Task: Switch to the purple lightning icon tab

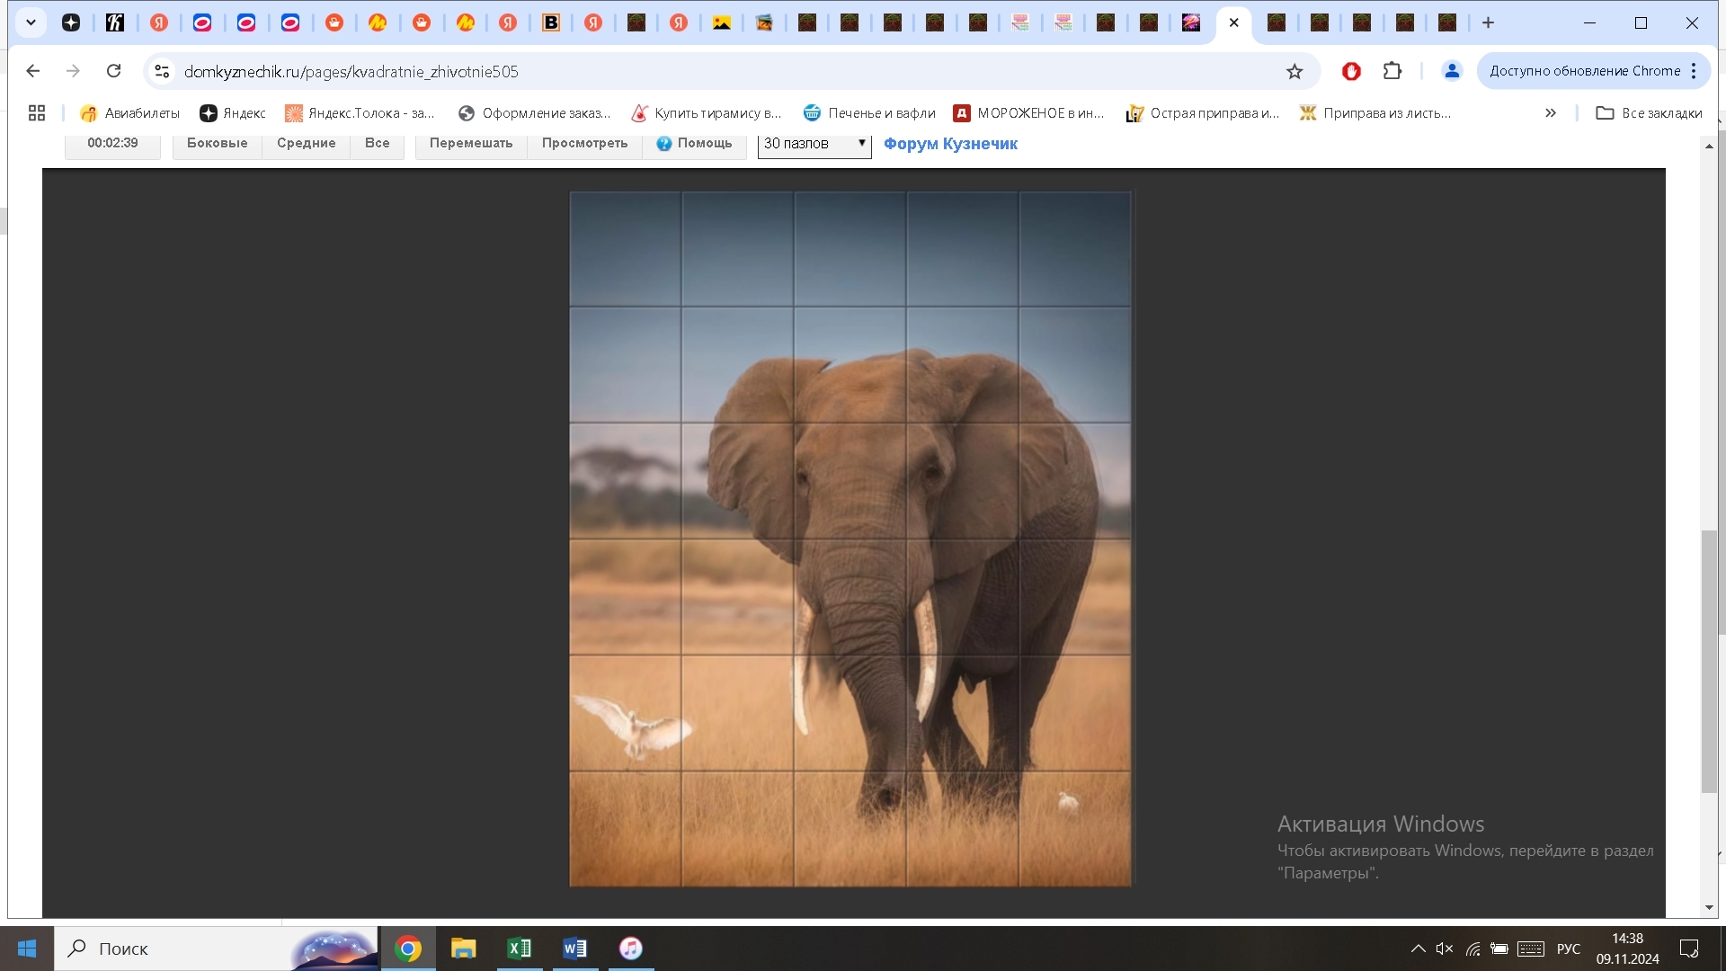Action: coord(1191,23)
